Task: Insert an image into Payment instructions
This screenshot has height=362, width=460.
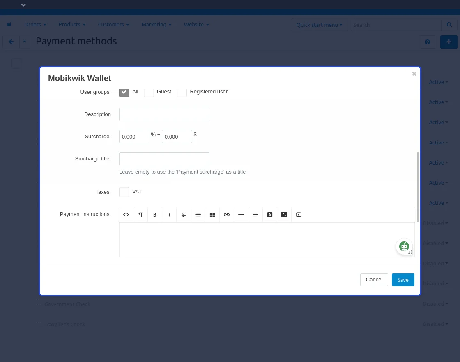Action: [284, 215]
